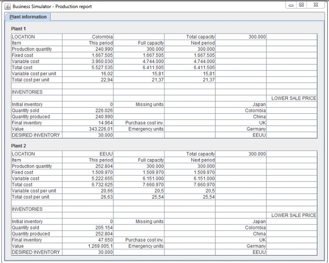The width and height of the screenshot is (329, 263).
Task: Click Plant 1 fixed cost 1.667.505 this period
Action: [x=87, y=55]
